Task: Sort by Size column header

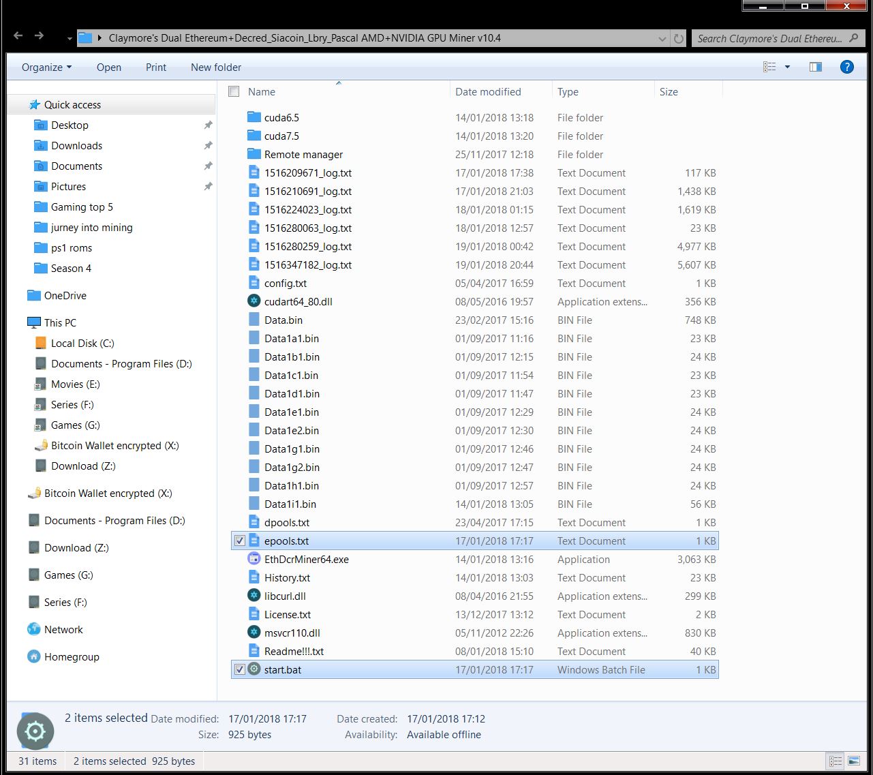Action: click(x=669, y=91)
